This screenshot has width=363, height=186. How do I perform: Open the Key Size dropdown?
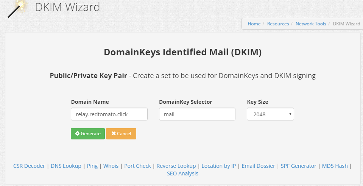[270, 114]
